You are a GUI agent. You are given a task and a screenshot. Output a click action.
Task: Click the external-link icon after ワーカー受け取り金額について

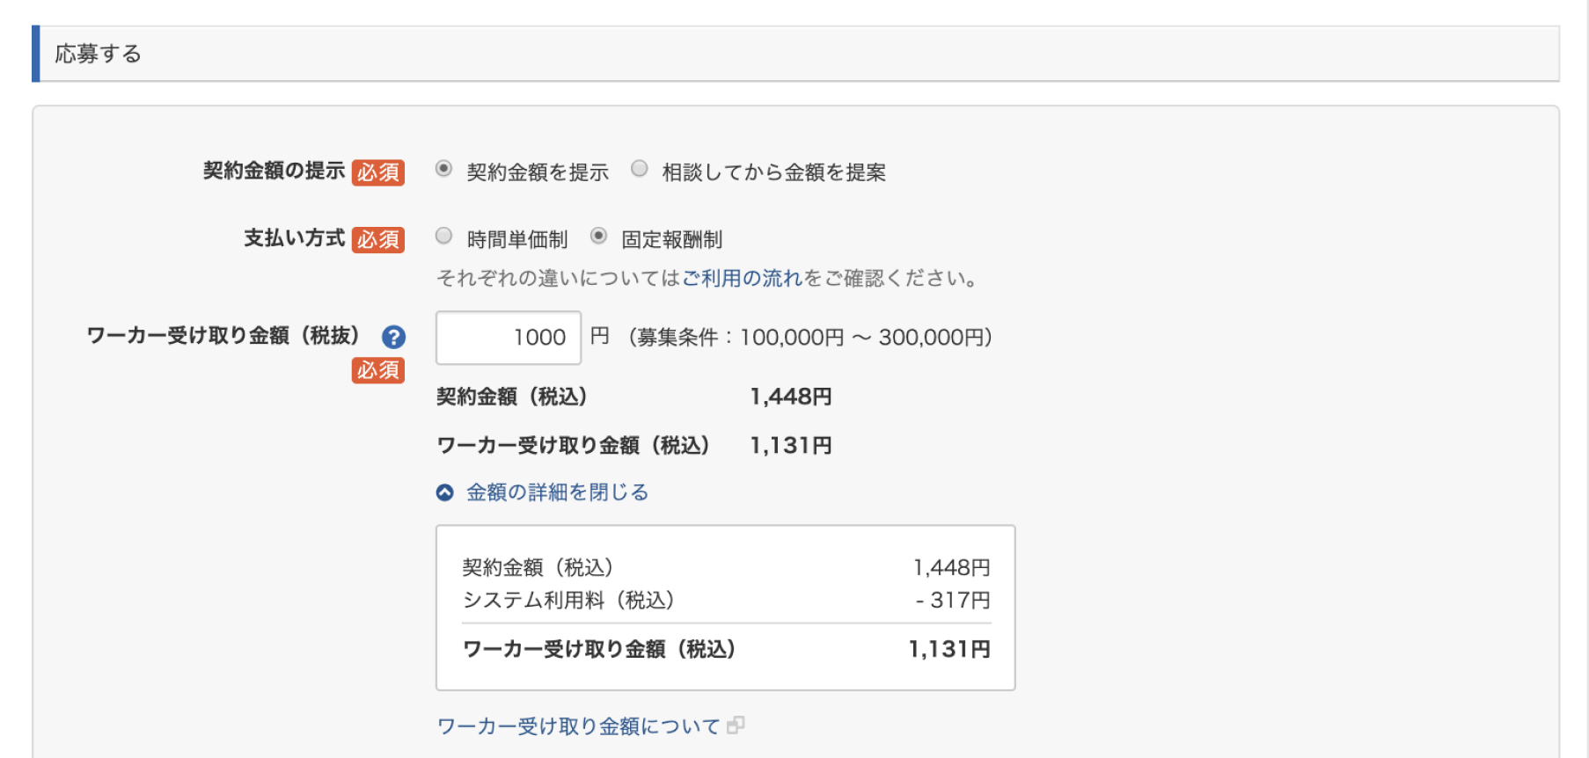pos(737,726)
